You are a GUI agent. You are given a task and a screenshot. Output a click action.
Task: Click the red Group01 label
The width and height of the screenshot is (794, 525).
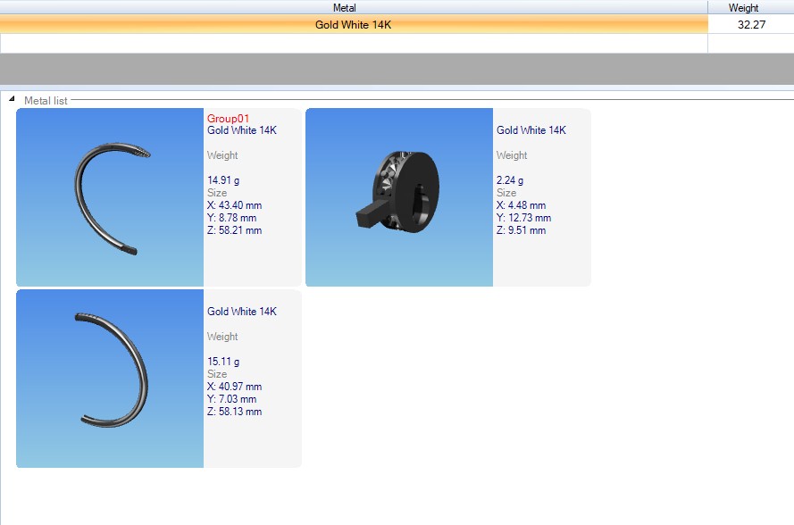228,118
